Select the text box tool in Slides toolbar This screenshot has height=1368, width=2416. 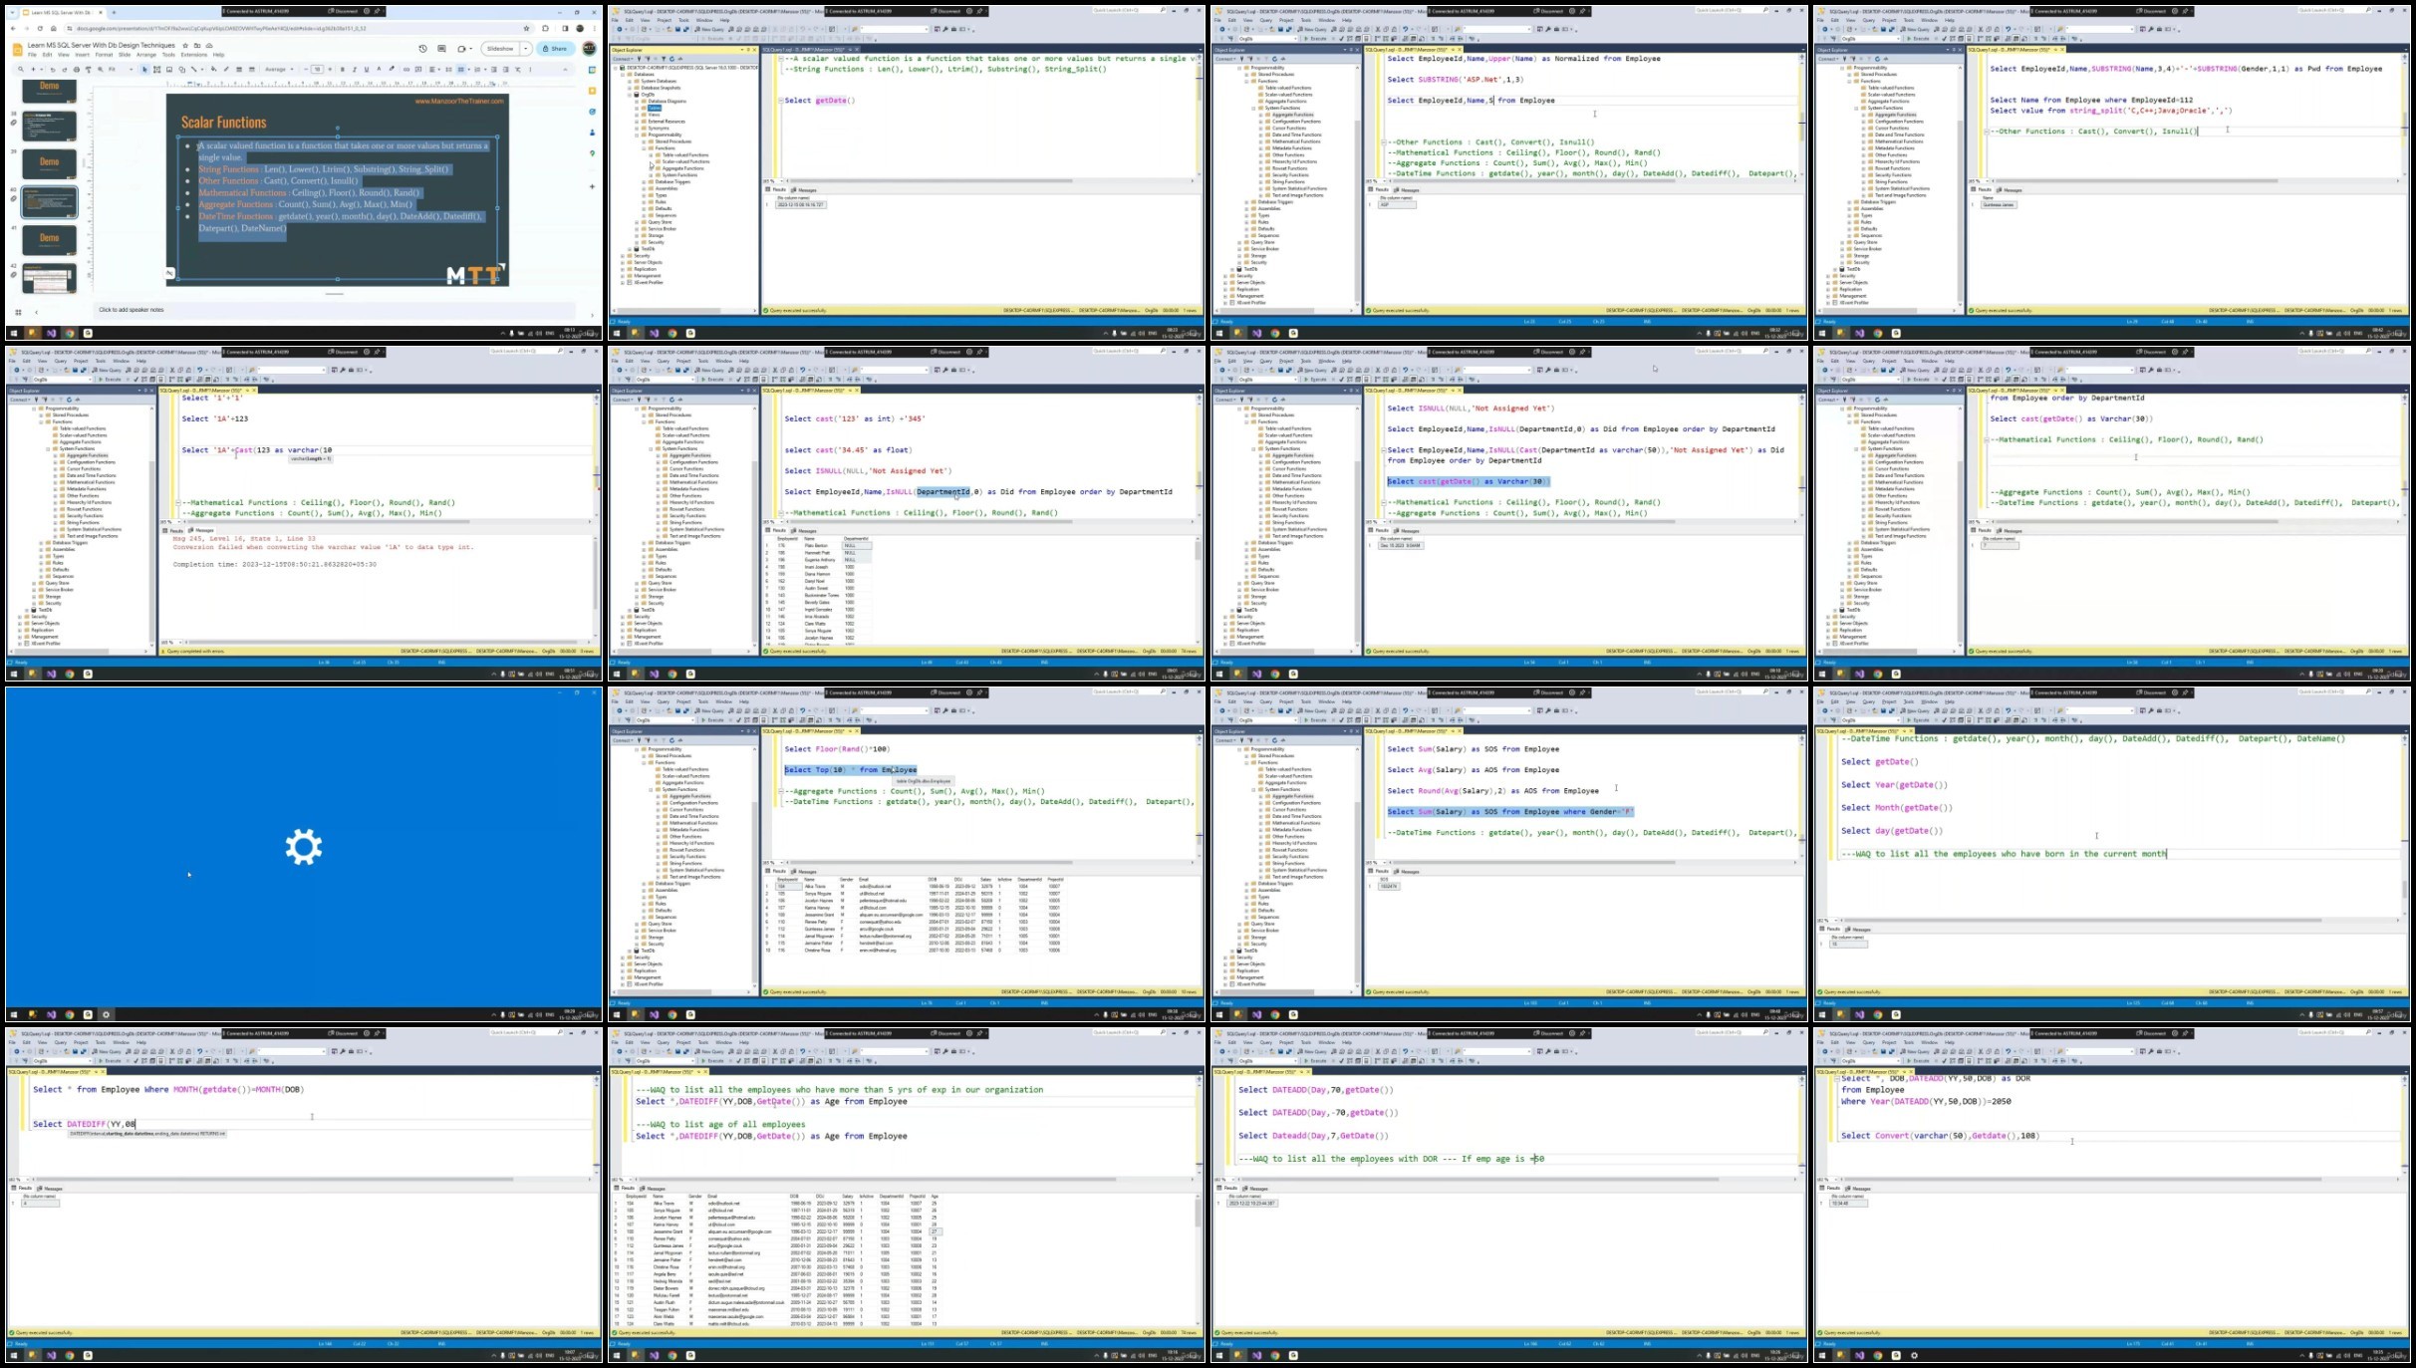[156, 70]
